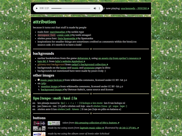Click the 'other images' section heading

(43, 76)
